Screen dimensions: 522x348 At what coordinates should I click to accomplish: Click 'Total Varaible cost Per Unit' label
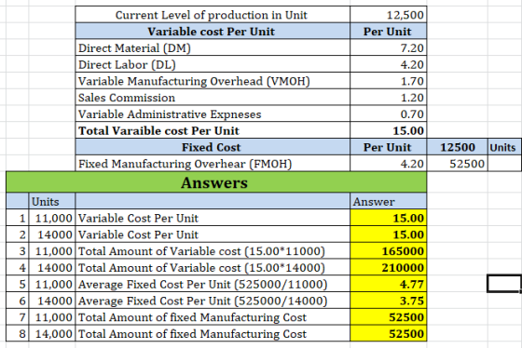(x=213, y=130)
